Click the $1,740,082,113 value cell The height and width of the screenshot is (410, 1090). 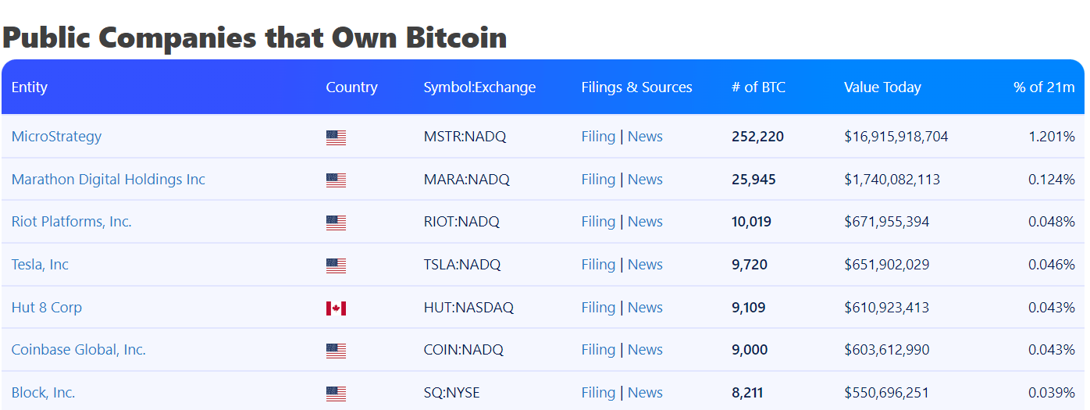(892, 180)
